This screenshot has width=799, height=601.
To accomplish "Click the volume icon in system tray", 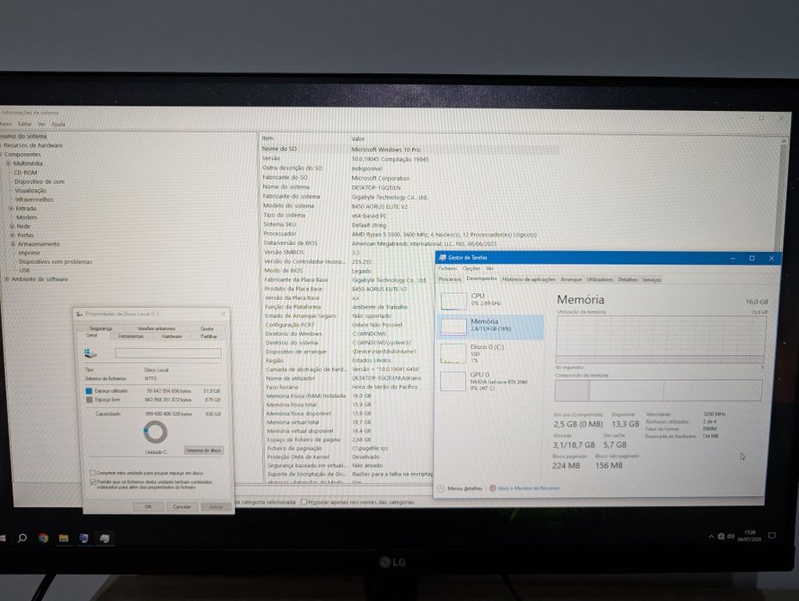I will (x=731, y=537).
